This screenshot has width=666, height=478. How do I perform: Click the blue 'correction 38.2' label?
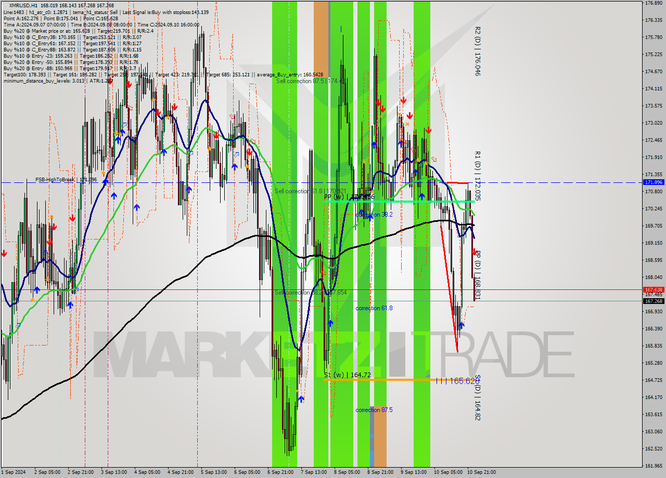click(374, 214)
